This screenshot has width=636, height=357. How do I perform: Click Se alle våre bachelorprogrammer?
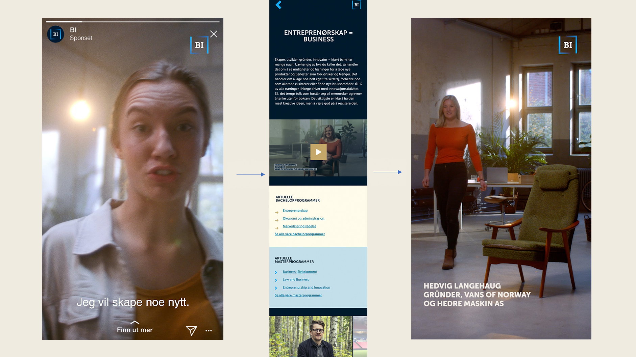point(300,234)
